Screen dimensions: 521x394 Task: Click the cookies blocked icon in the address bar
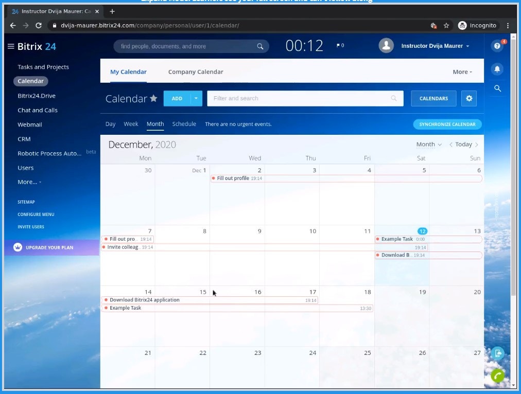(433, 26)
